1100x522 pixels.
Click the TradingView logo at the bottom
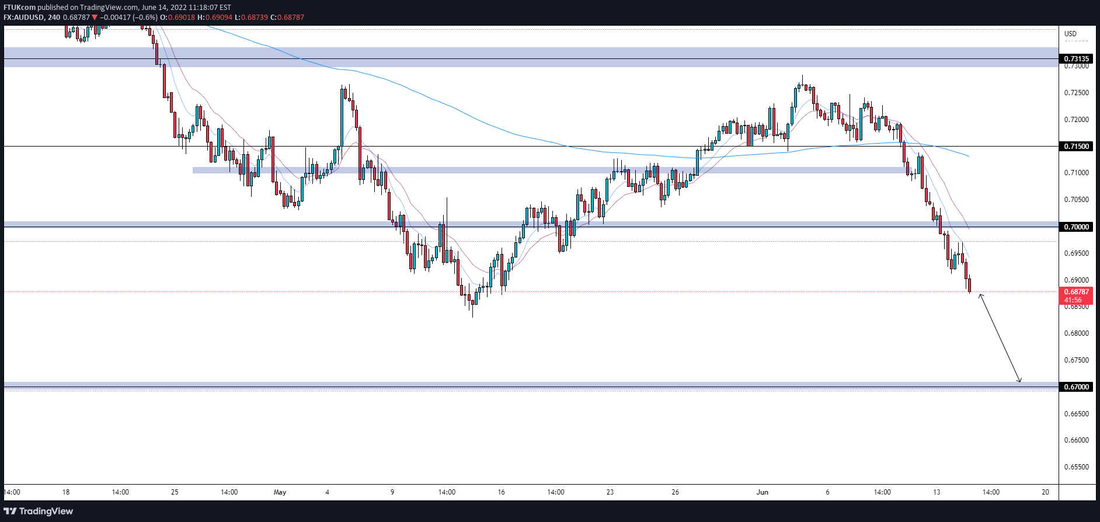pyautogui.click(x=39, y=511)
